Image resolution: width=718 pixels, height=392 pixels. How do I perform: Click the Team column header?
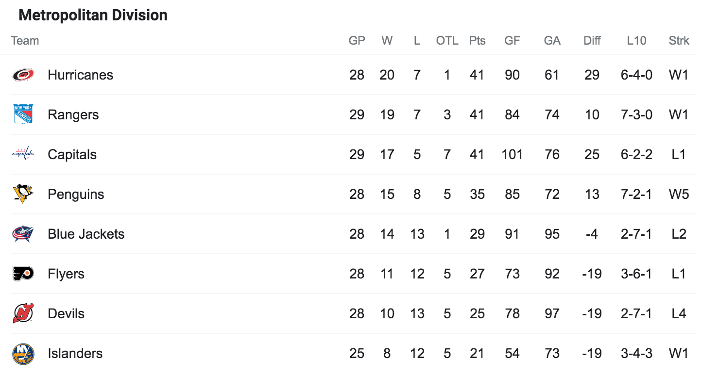25,41
